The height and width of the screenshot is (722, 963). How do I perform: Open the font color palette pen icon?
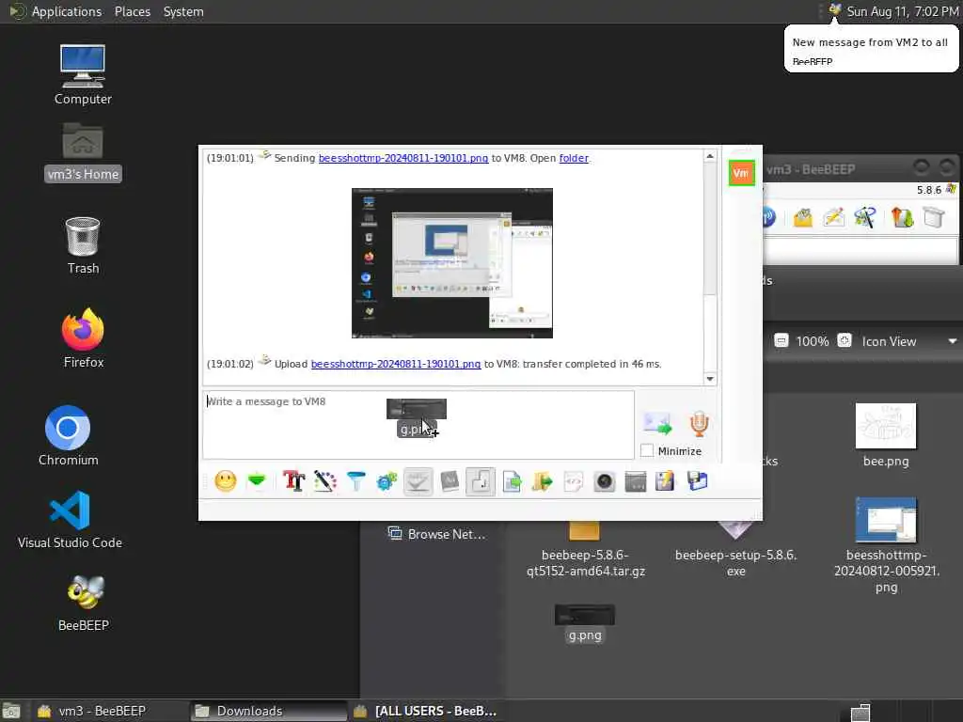pyautogui.click(x=324, y=480)
